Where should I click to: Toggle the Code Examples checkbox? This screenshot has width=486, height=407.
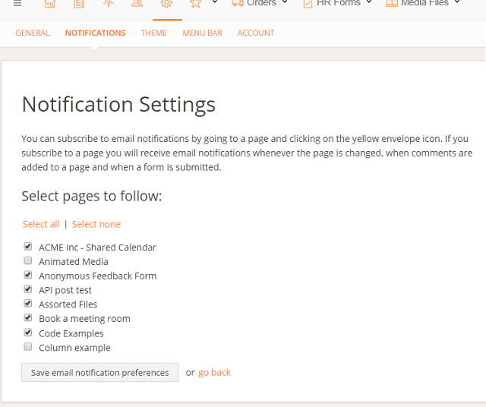click(28, 333)
